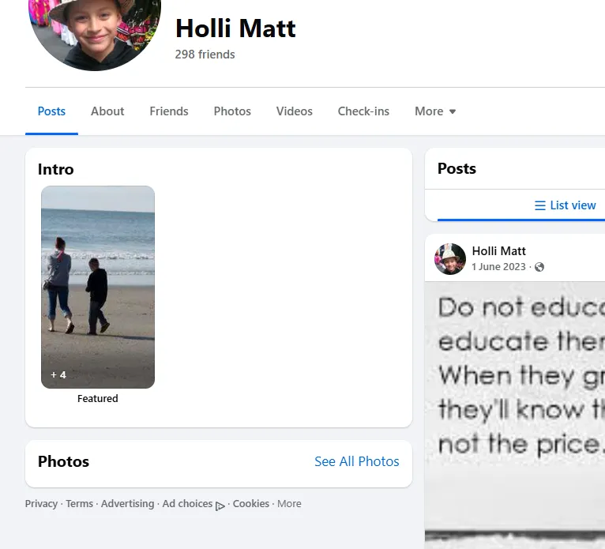Click the Intro section heading
This screenshot has width=605, height=549.
click(x=55, y=169)
